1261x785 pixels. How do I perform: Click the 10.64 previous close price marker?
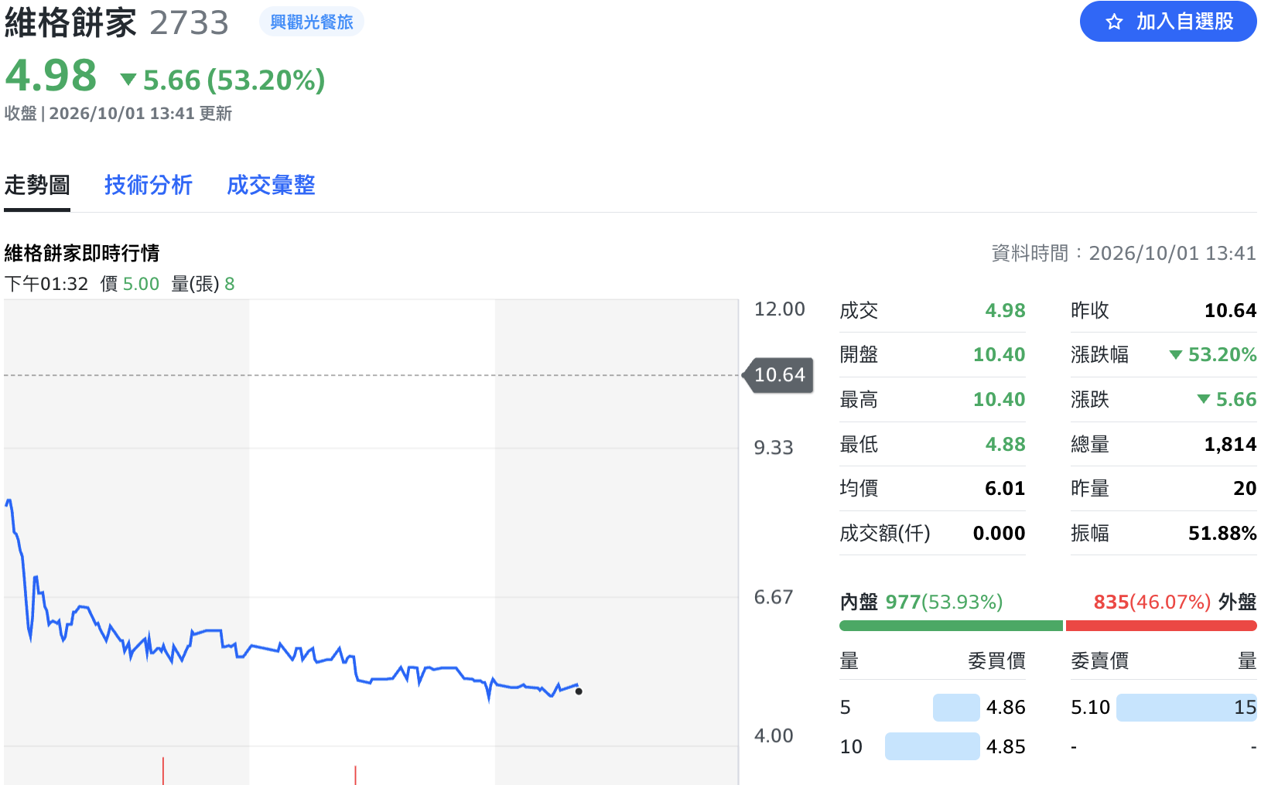tap(779, 375)
